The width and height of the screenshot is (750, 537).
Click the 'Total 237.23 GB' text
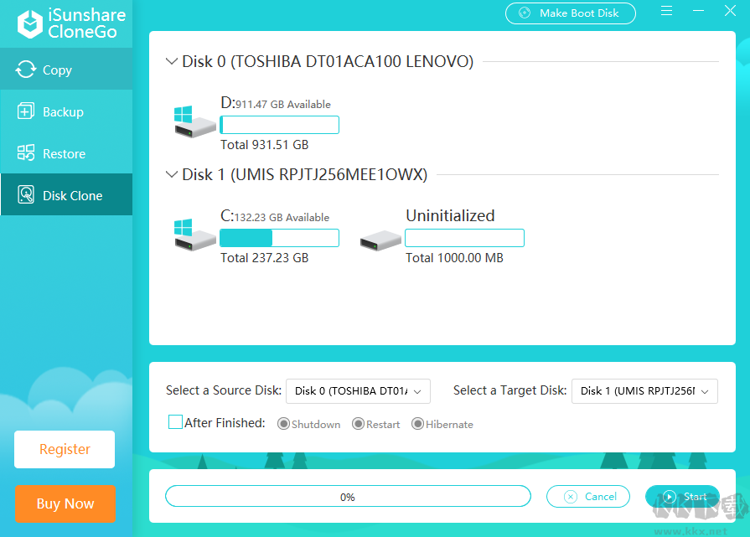click(x=265, y=258)
